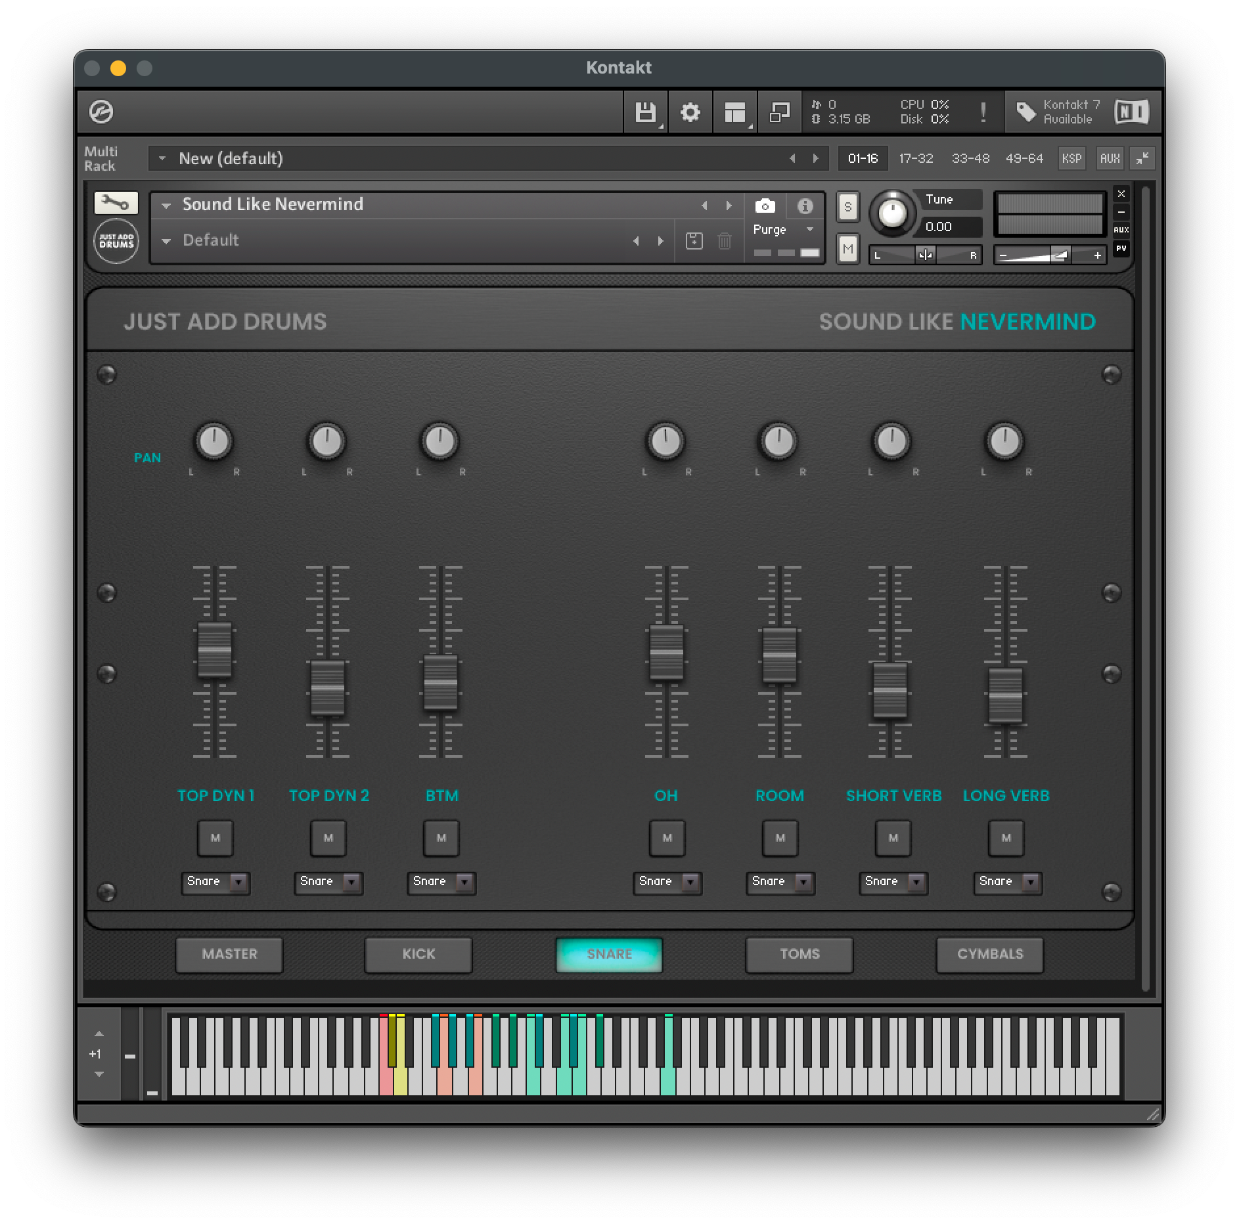Shift keyboard octave up arrow

tap(99, 1034)
